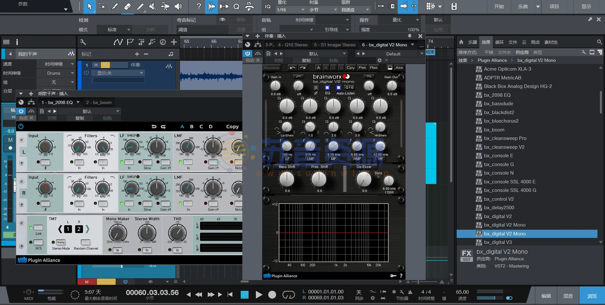The image size is (605, 305).
Task: Click the Bypass button in bx_digital
Action: (272, 67)
